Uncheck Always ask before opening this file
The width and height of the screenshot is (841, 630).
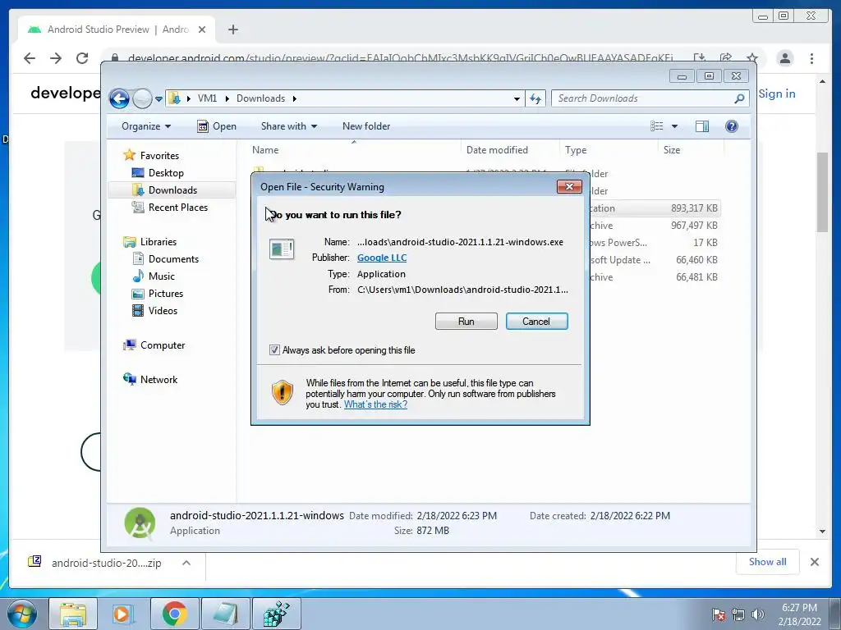274,349
